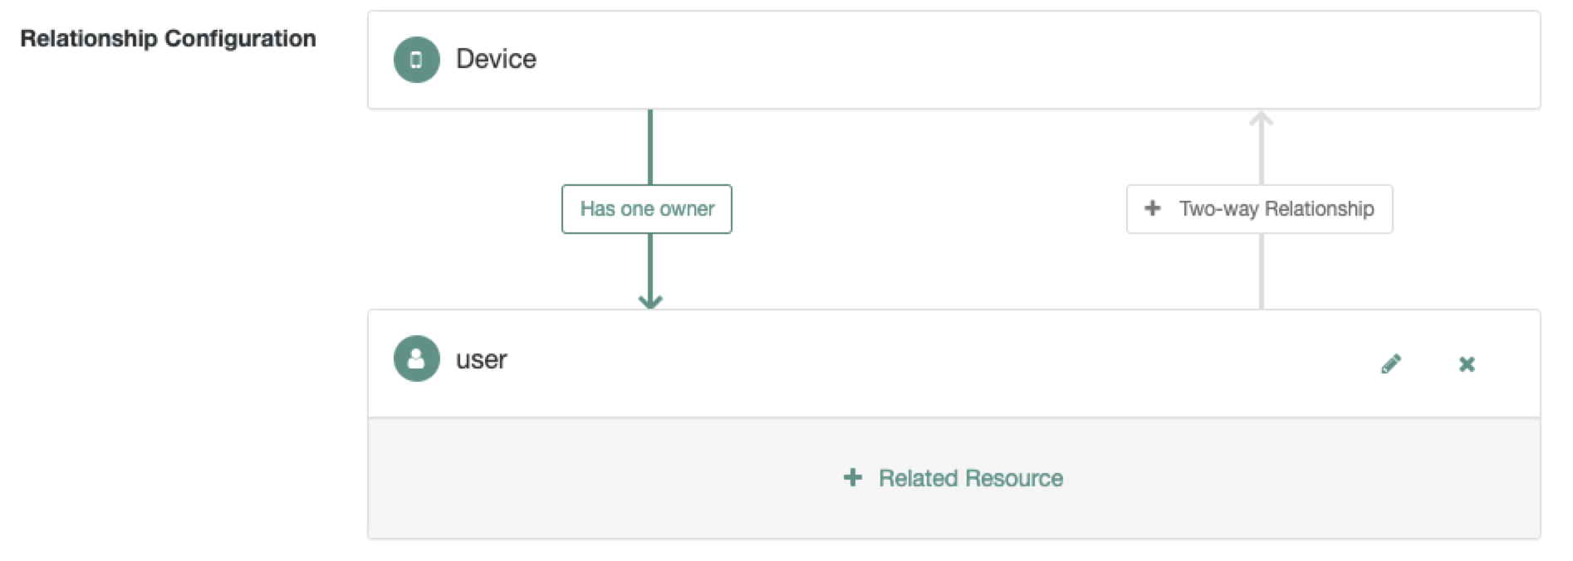Click the green arrowhead pointing to user
This screenshot has height=561, width=1573.
coord(650,301)
